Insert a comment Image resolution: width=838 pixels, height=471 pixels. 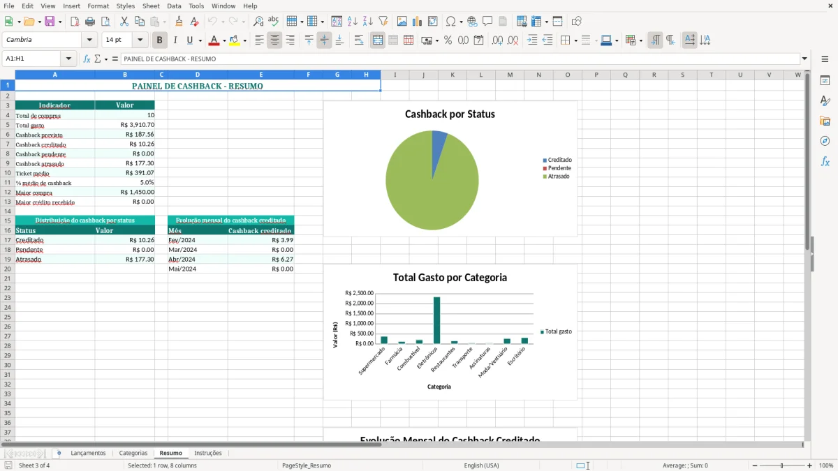pyautogui.click(x=487, y=22)
